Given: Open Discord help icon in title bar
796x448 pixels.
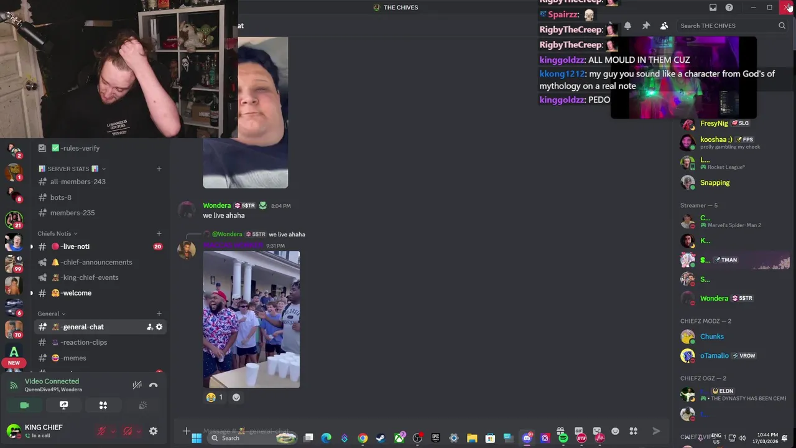Looking at the screenshot, I should tap(729, 7).
